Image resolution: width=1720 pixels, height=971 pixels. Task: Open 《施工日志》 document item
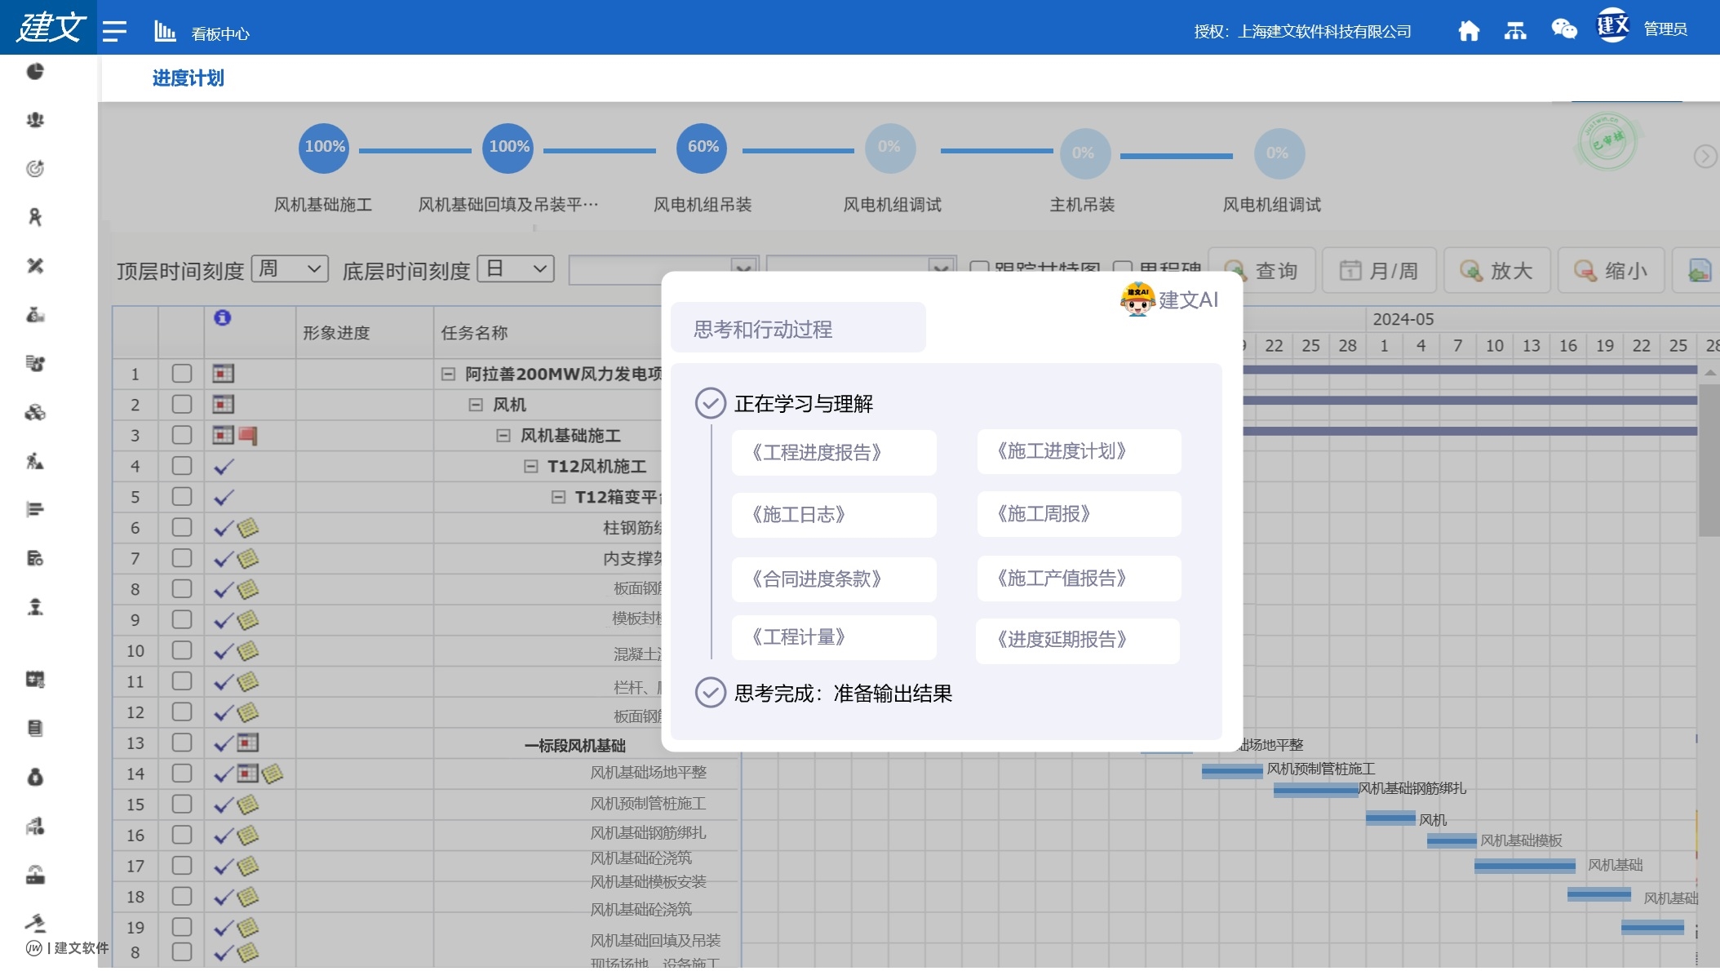click(833, 515)
